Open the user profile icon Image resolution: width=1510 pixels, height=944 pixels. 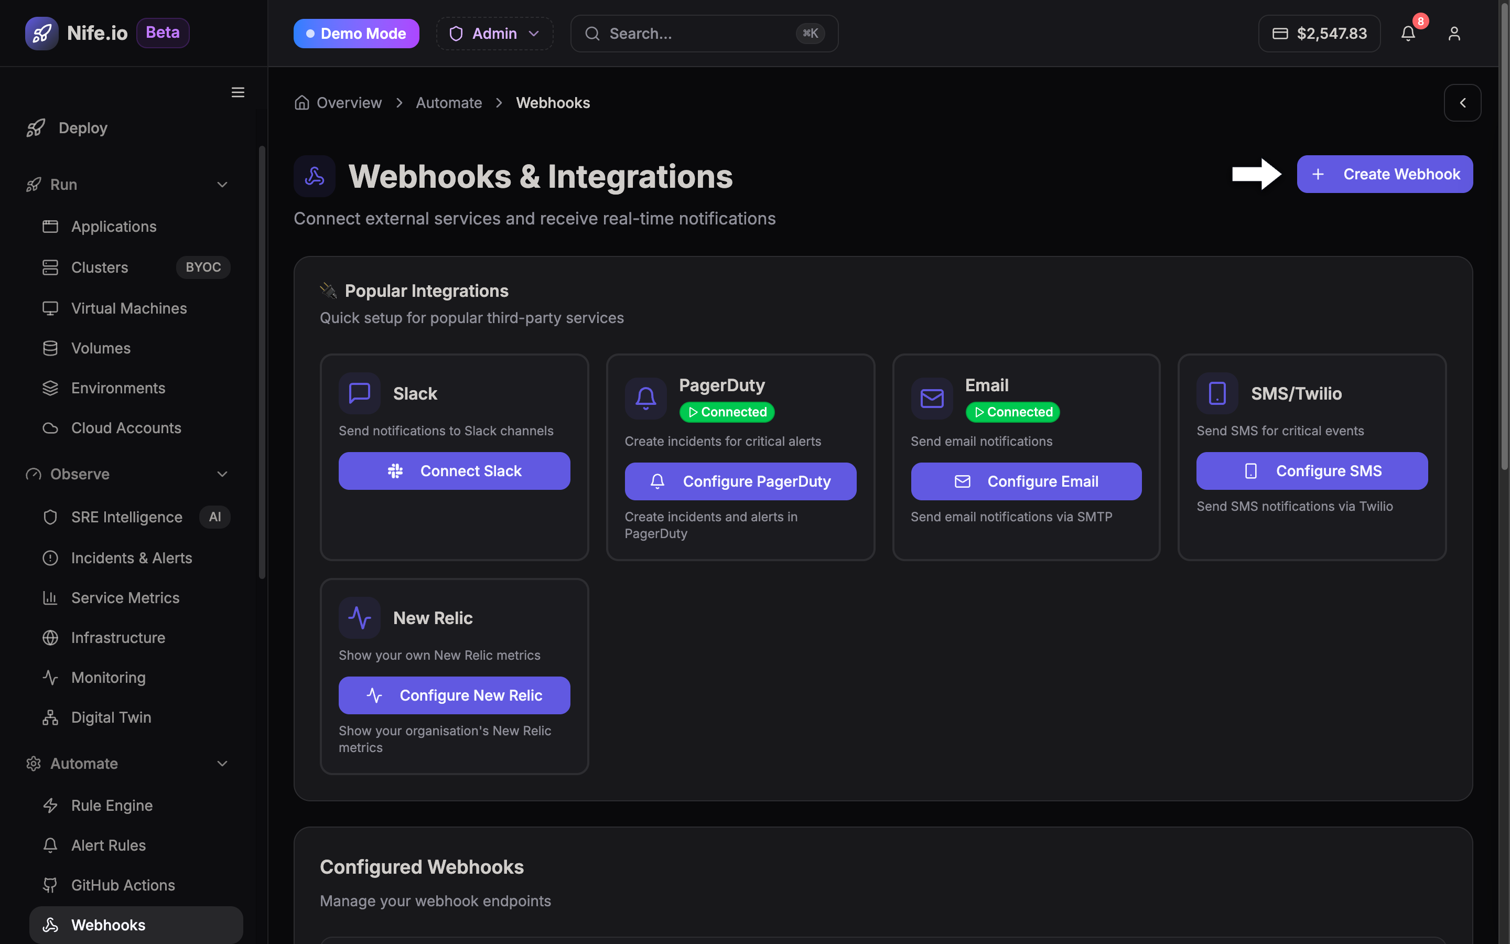[1454, 33]
